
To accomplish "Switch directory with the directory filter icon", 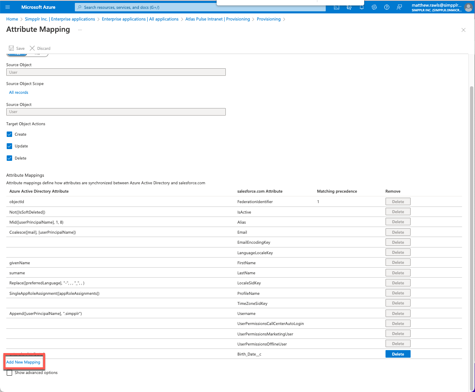I will [x=349, y=7].
